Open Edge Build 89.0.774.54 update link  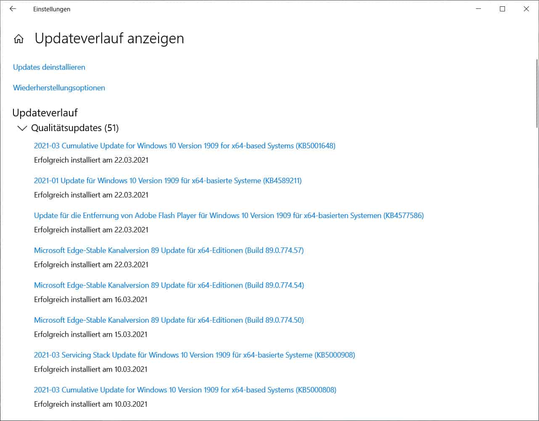pos(169,285)
